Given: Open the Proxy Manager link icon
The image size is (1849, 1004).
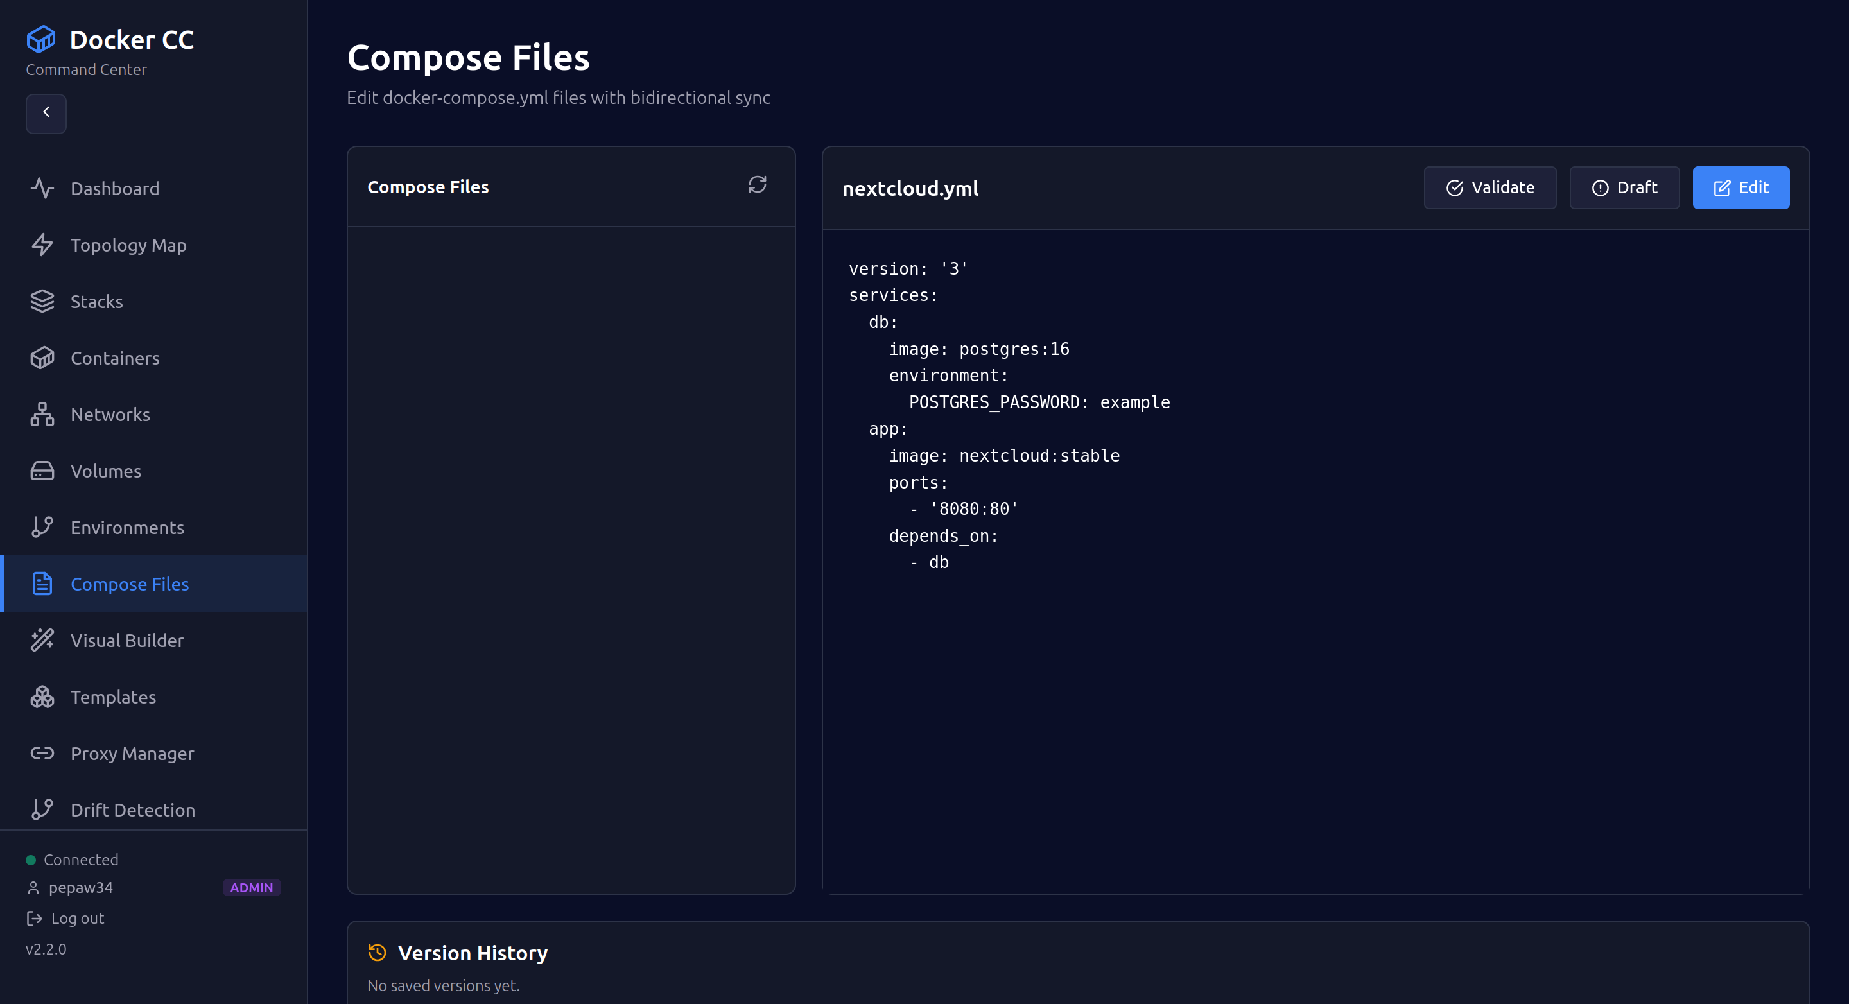Looking at the screenshot, I should pyautogui.click(x=42, y=753).
